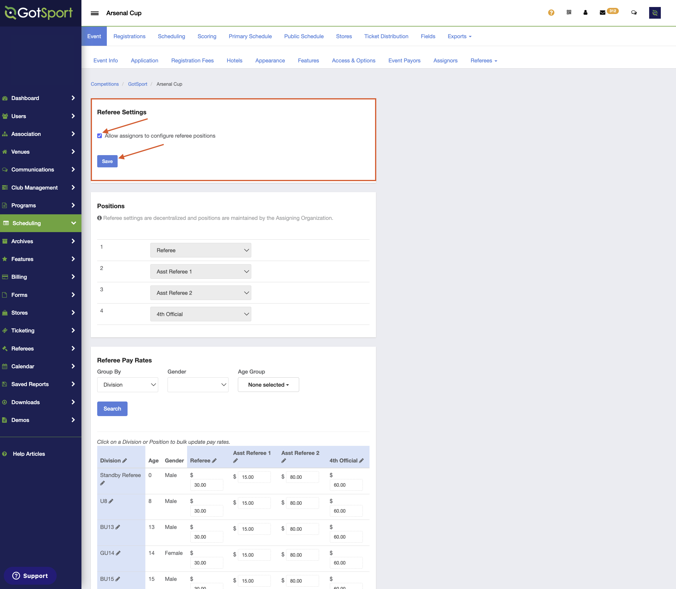The image size is (676, 589).
Task: Expand the Scheduling sidebar section
Action: point(41,224)
